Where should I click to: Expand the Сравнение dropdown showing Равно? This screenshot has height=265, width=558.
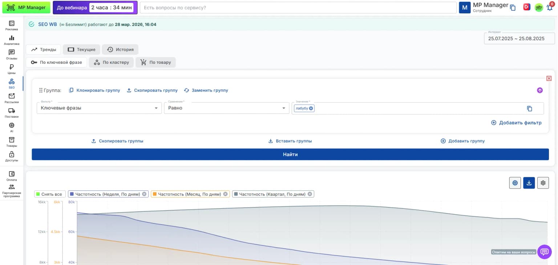pyautogui.click(x=227, y=108)
